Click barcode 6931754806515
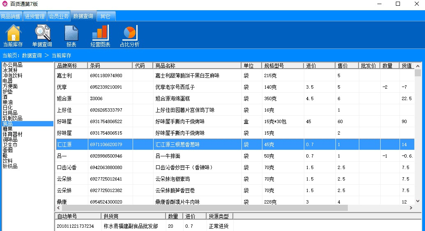425x231 pixels. [x=106, y=133]
